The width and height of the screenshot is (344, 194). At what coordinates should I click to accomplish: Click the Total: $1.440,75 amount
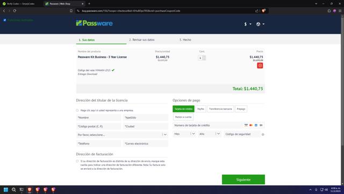(248, 88)
